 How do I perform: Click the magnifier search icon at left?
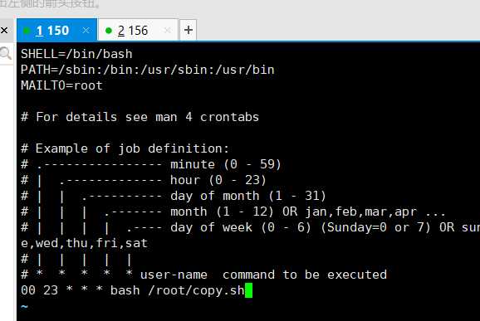[x=6, y=53]
